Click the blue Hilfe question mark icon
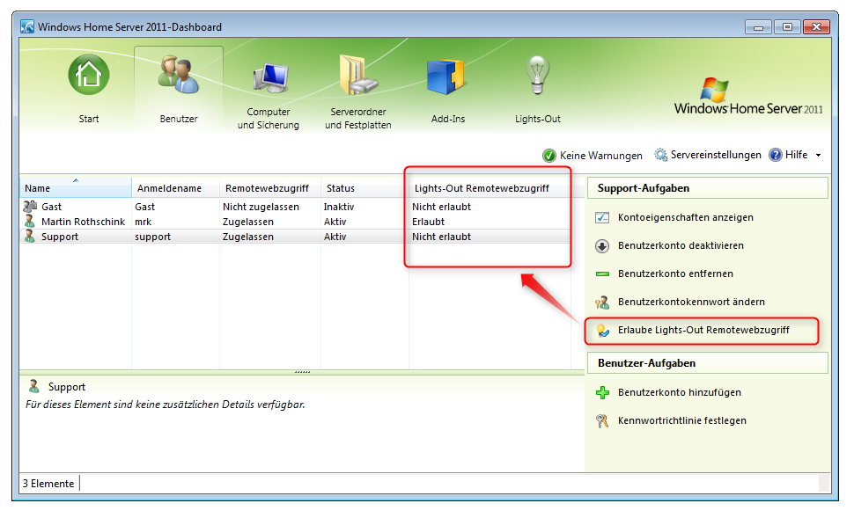The width and height of the screenshot is (854, 518). coord(776,155)
